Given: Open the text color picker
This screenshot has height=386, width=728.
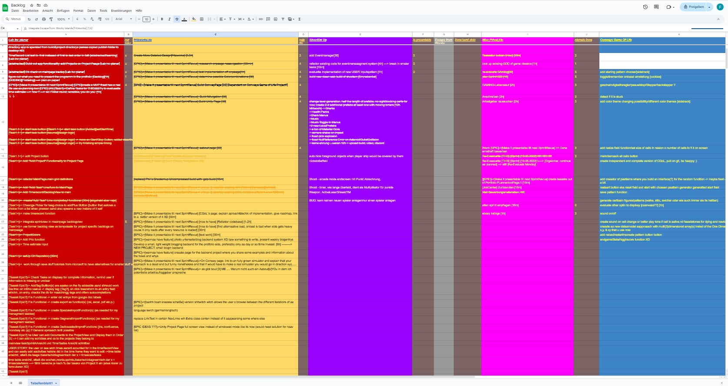Looking at the screenshot, I should point(184,19).
